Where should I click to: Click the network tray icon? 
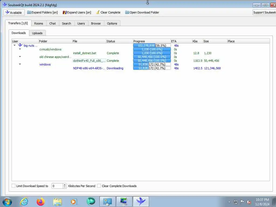236,202
